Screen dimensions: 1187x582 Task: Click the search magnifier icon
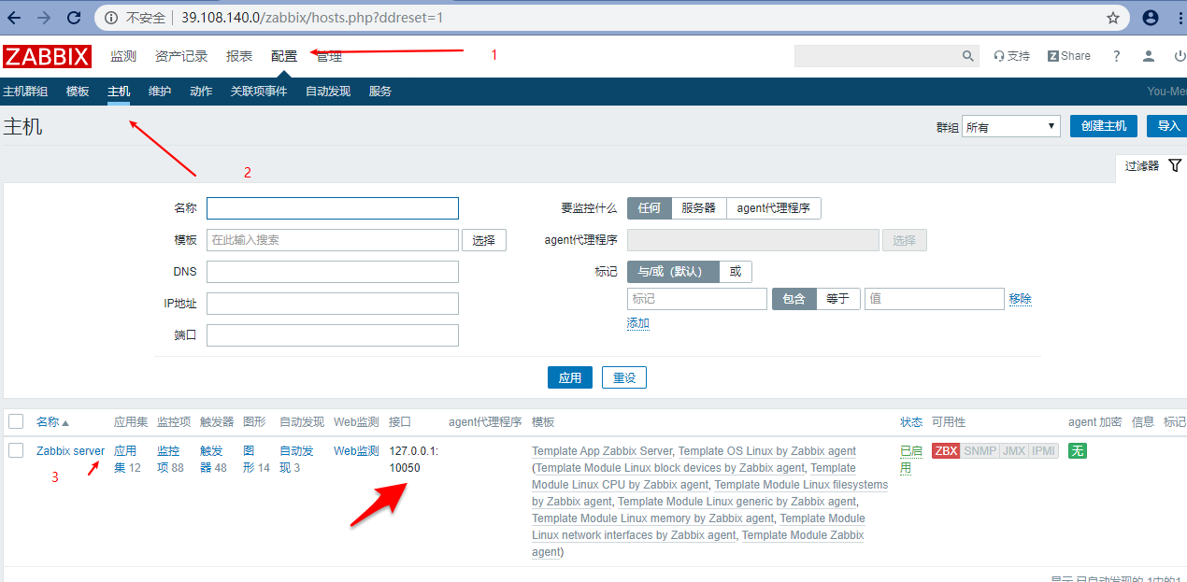[x=968, y=56]
